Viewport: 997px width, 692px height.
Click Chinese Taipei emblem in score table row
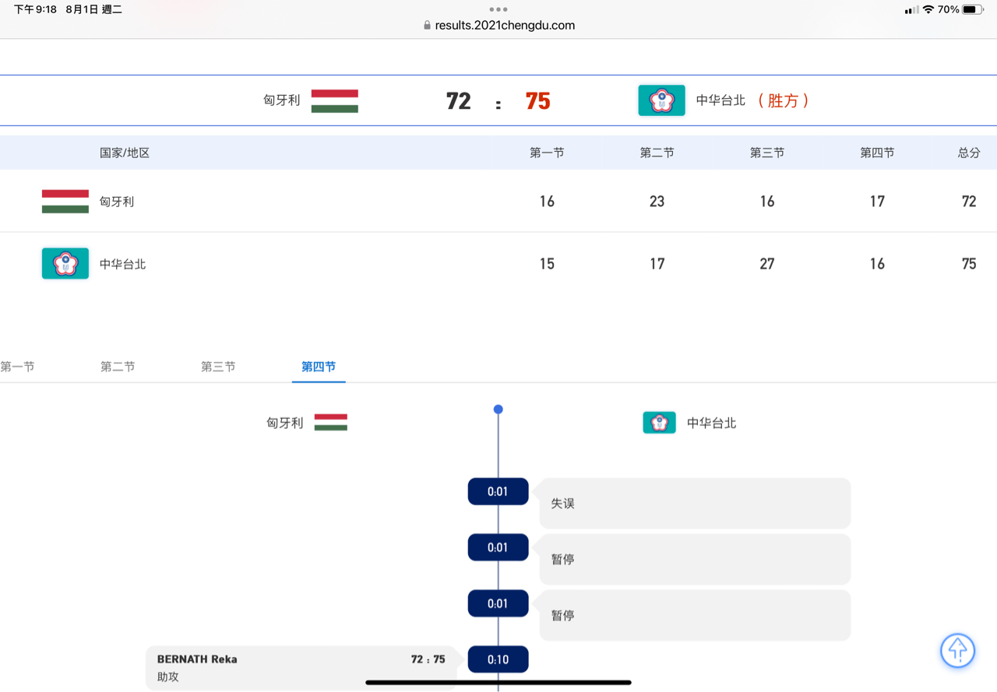click(65, 264)
